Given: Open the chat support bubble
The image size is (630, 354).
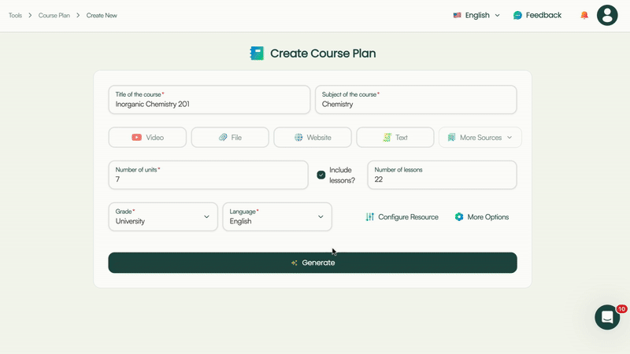Looking at the screenshot, I should click(607, 317).
